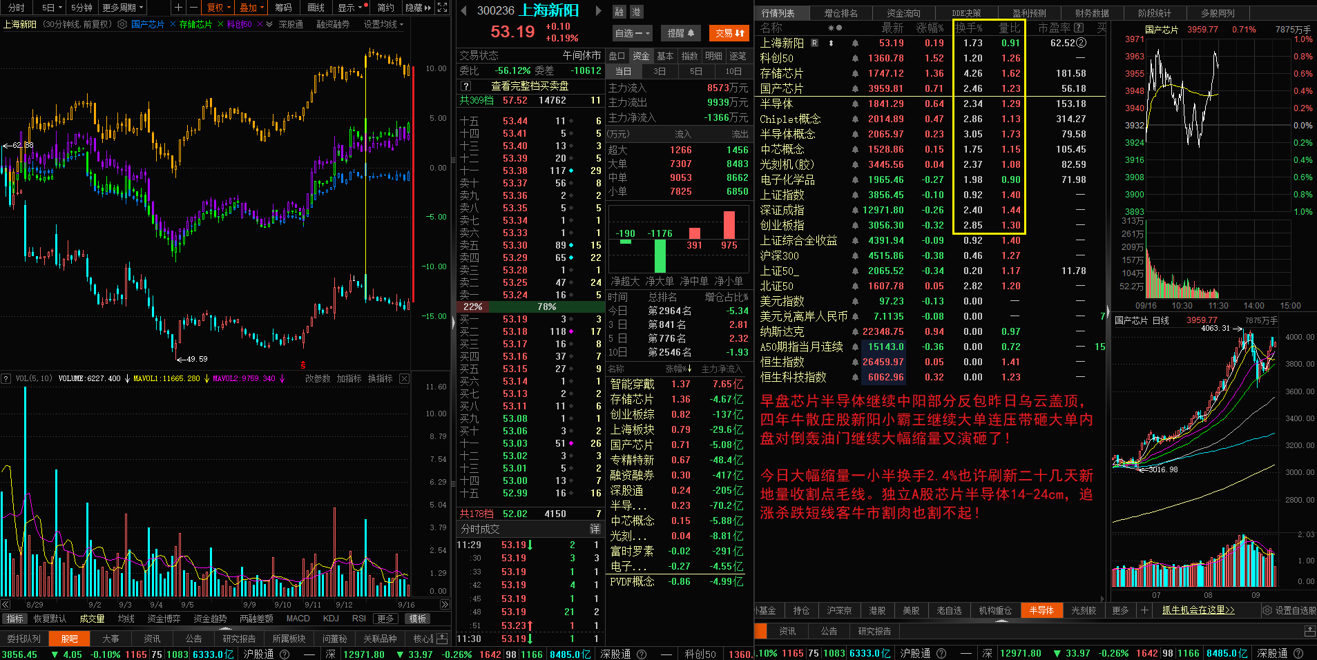1317x660 pixels.
Task: Open 更多周期 dropdown
Action: click(123, 8)
